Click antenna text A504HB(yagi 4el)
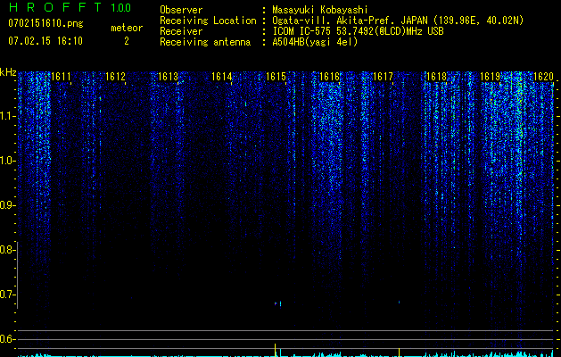The height and width of the screenshot is (357, 561). 315,42
